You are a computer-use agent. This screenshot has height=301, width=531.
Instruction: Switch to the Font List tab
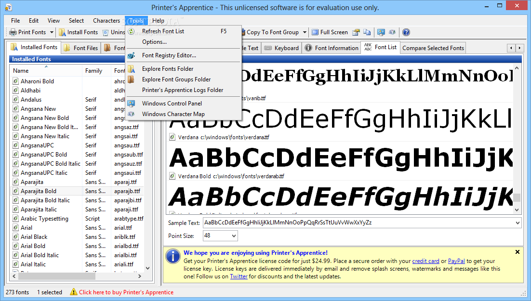pyautogui.click(x=381, y=47)
